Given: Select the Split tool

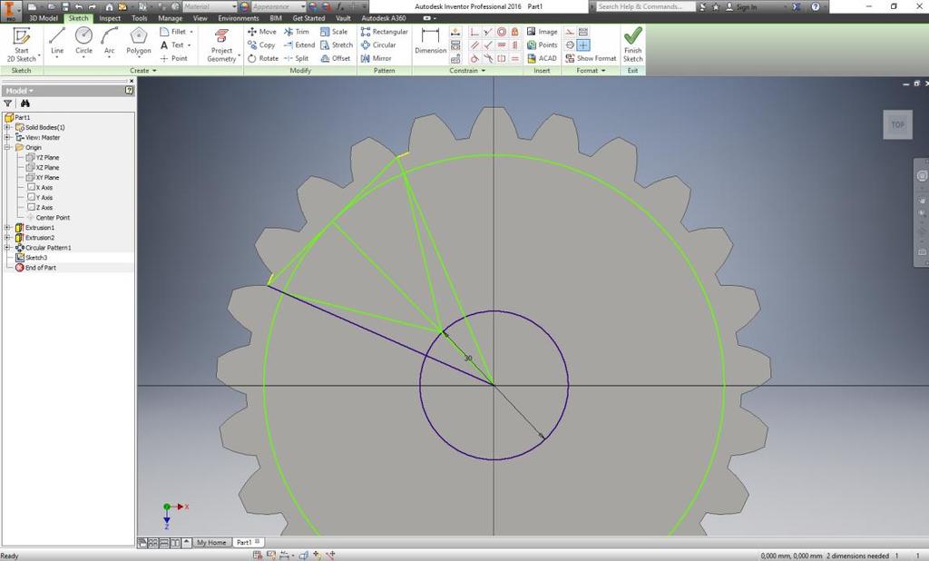Looking at the screenshot, I should (297, 58).
